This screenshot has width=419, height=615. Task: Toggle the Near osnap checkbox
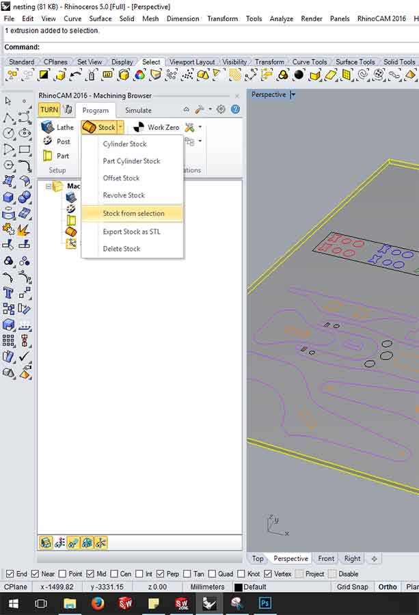[x=35, y=574]
